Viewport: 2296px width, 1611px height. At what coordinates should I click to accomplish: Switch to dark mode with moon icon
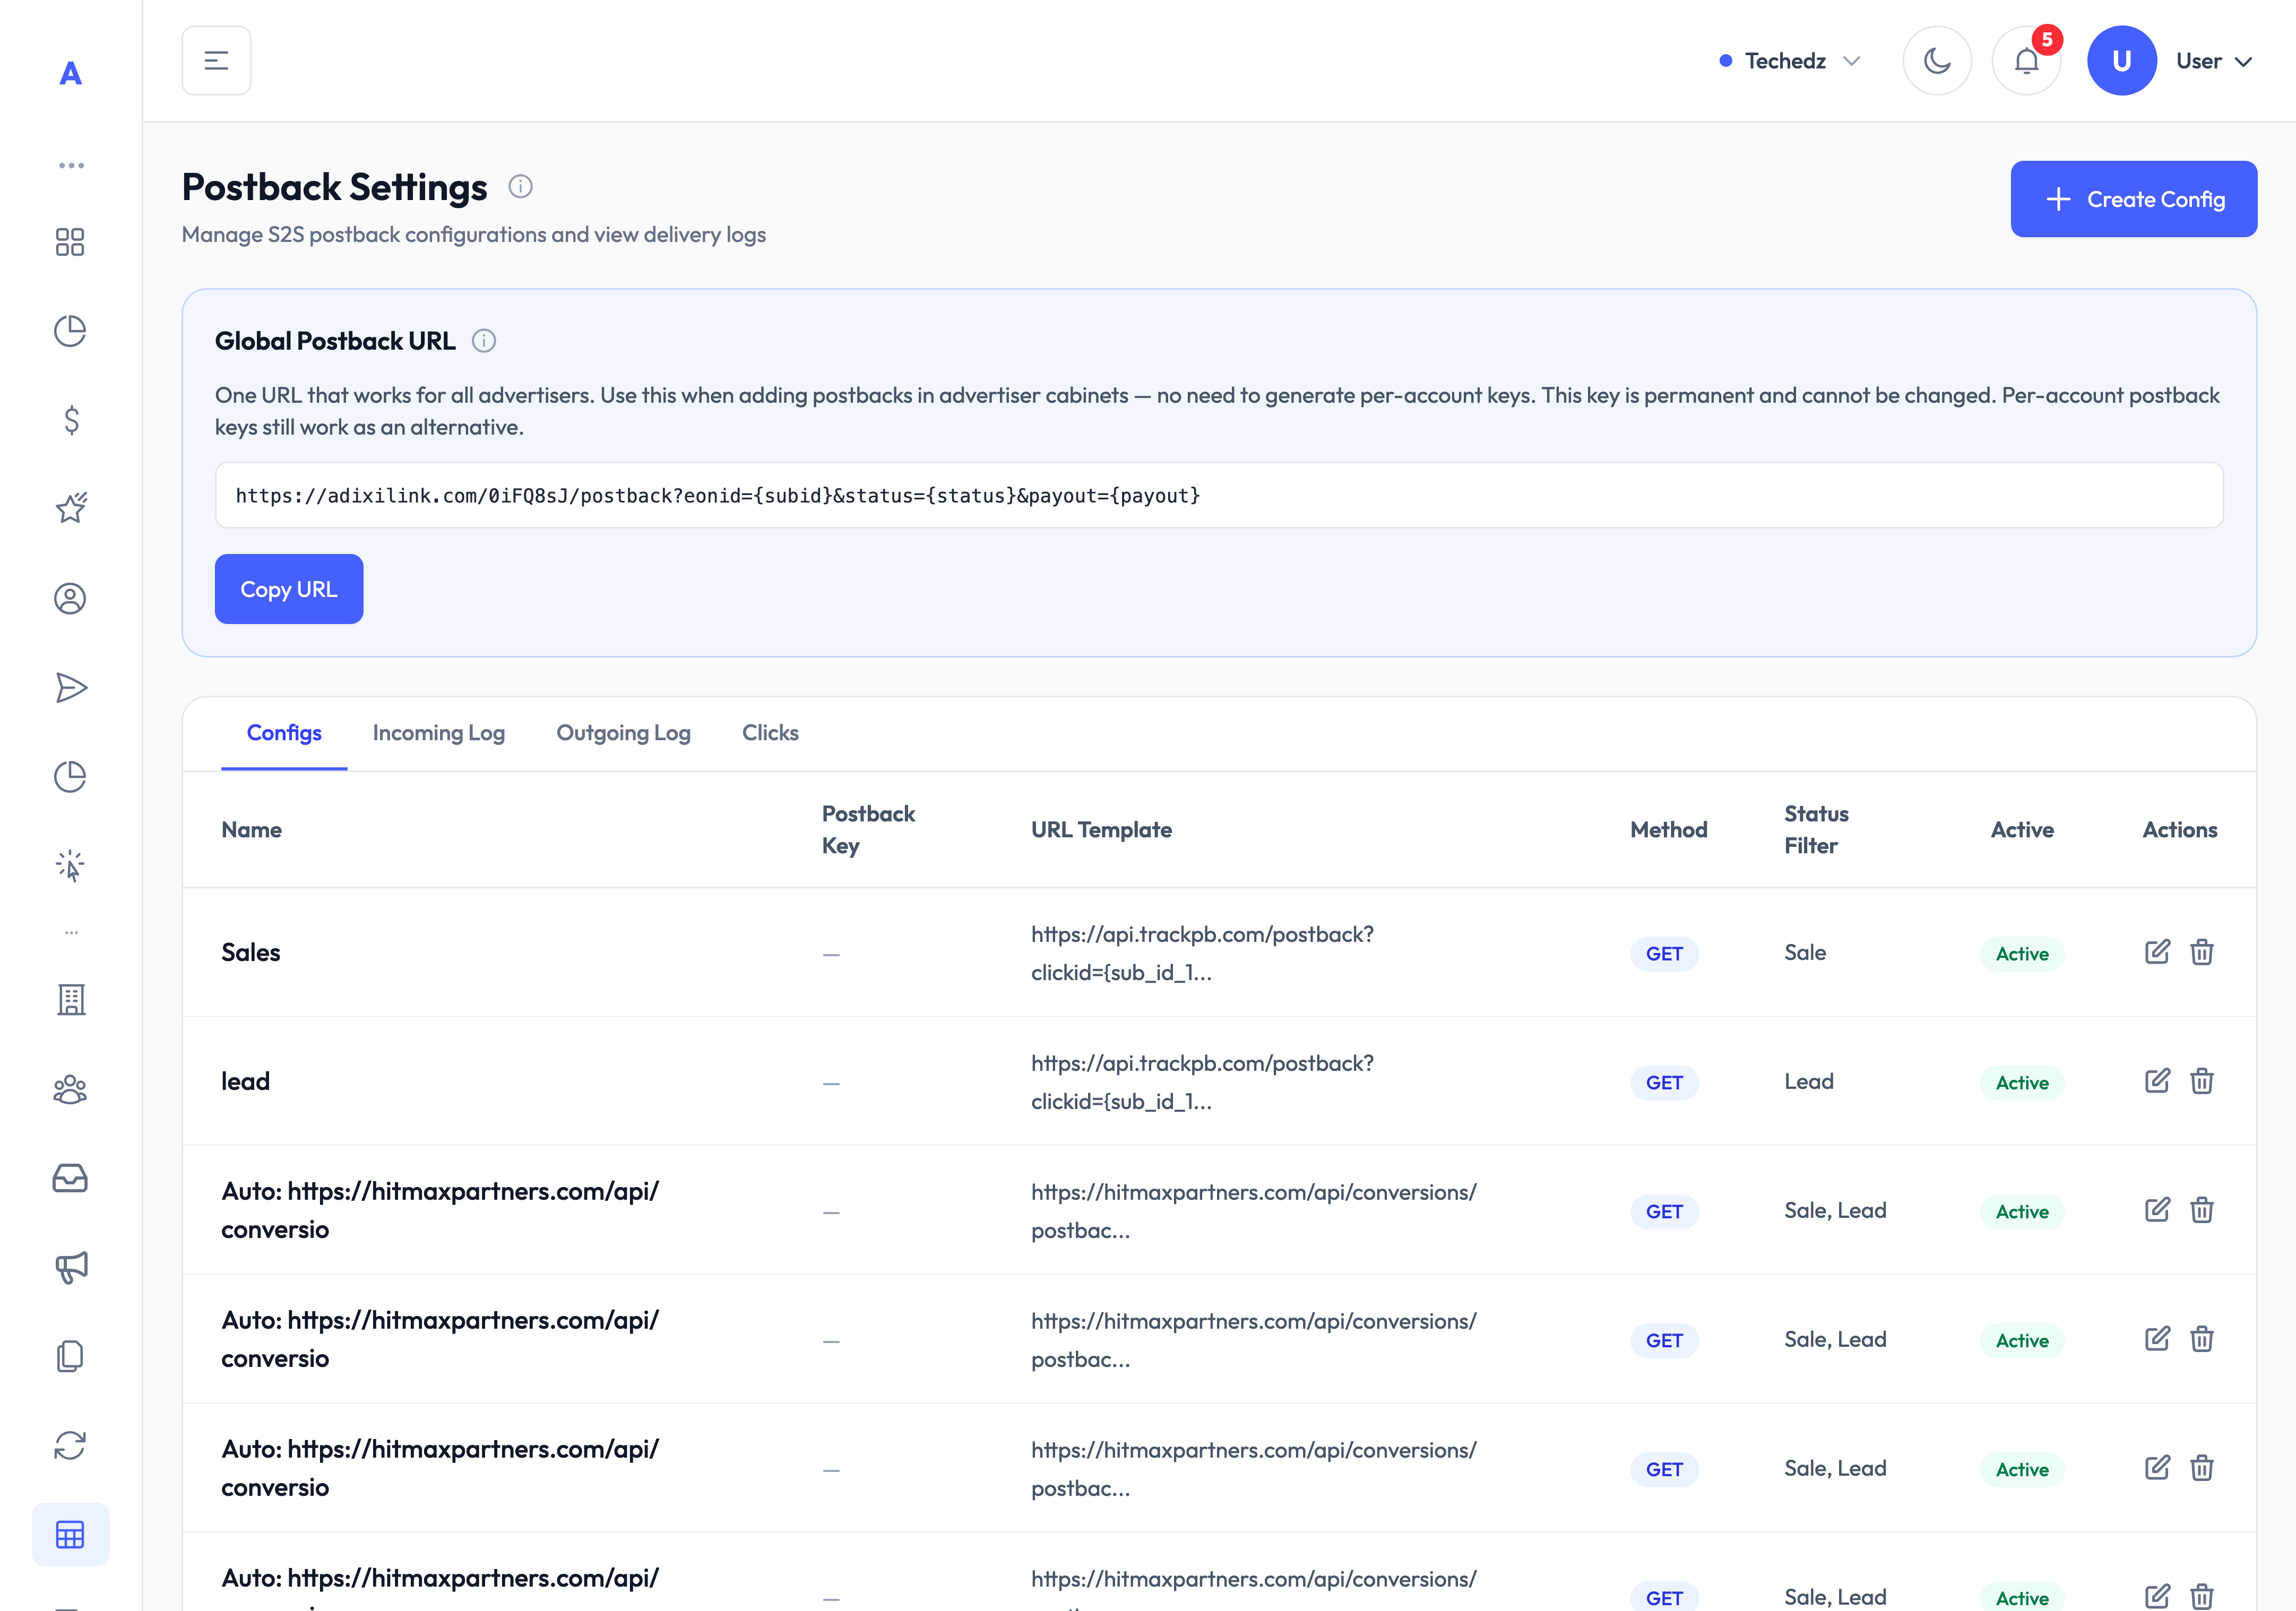tap(1937, 61)
